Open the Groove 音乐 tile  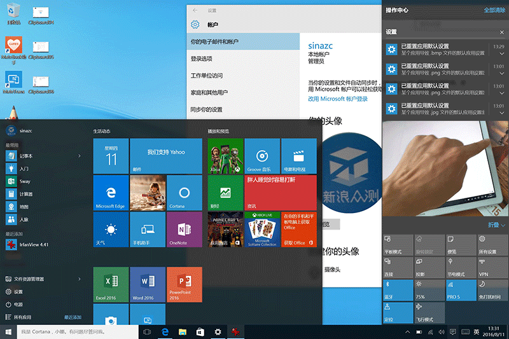(x=261, y=156)
